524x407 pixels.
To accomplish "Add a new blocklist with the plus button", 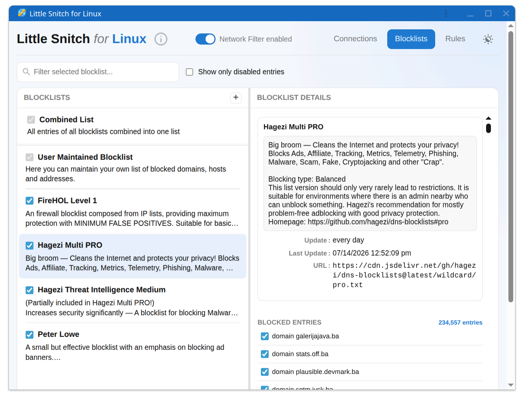I will point(236,98).
